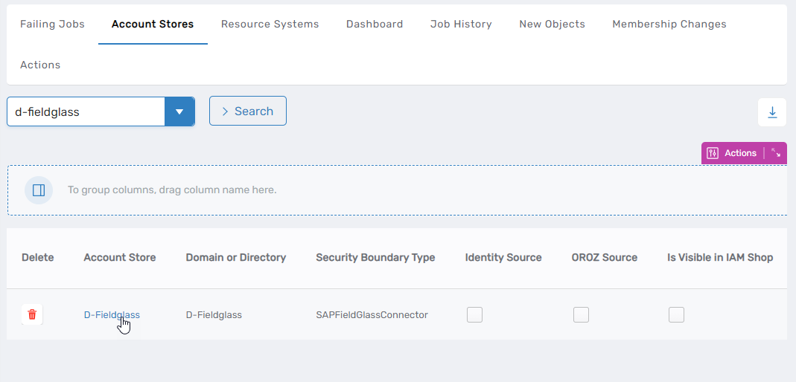The image size is (796, 382).
Task: Sort by Security Boundary Type column header
Action: 375,257
